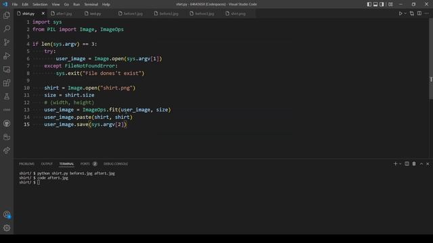Open Customize Layout button

(390, 4)
